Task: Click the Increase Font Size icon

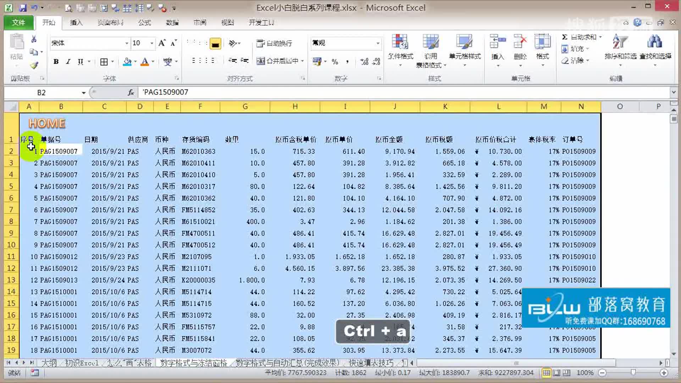Action: (x=162, y=43)
